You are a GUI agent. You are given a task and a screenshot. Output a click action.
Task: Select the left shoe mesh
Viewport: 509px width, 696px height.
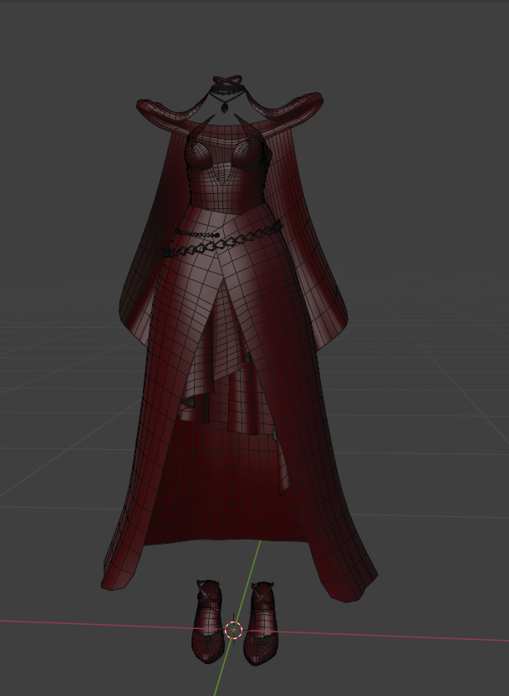pyautogui.click(x=207, y=623)
